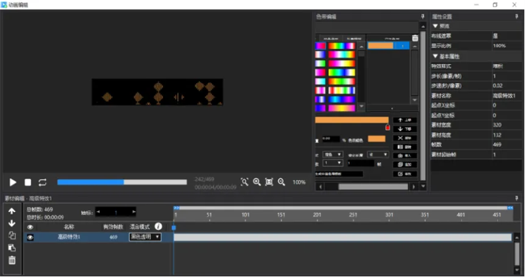Image resolution: width=525 pixels, height=277 pixels.
Task: Pin the 素材编辑 panel
Action: tap(516, 198)
